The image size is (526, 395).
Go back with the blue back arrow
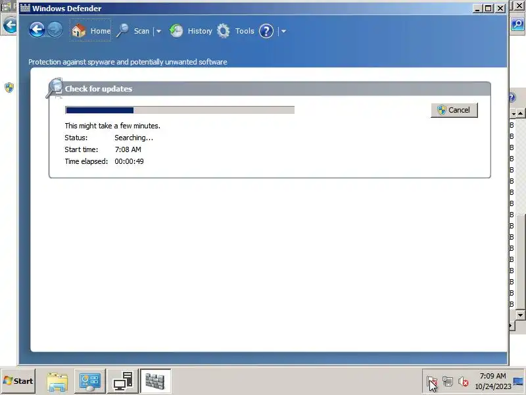point(37,30)
